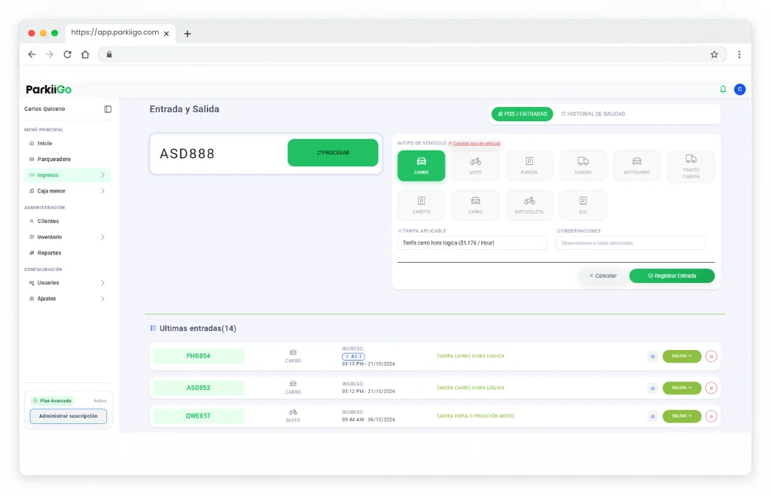The height and width of the screenshot is (496, 771).
Task: Go to Inicio in the sidebar
Action: tap(44, 144)
